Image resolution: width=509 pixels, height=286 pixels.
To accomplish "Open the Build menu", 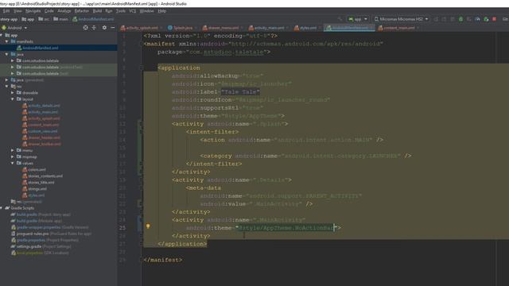I will tap(97, 11).
